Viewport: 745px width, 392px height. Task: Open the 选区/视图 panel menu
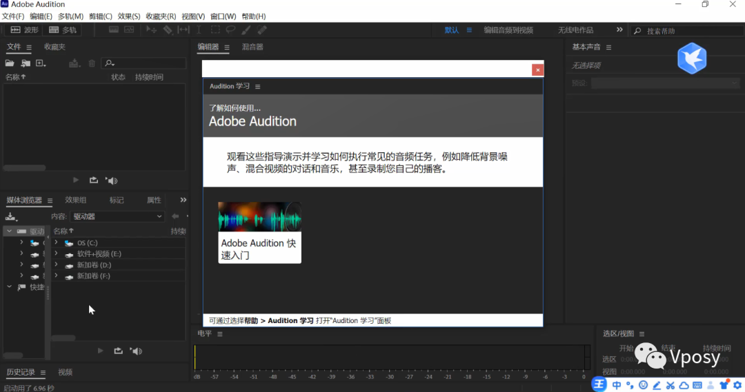click(x=642, y=334)
